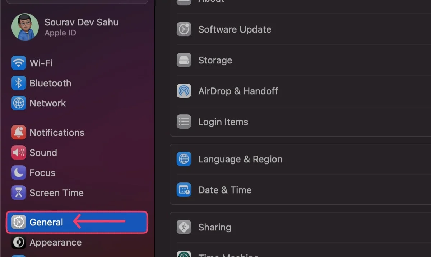Open the Network globe icon
Screen dimensions: 431x257
coord(19,103)
